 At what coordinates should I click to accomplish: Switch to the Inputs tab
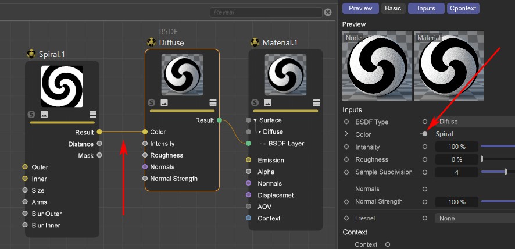click(425, 8)
